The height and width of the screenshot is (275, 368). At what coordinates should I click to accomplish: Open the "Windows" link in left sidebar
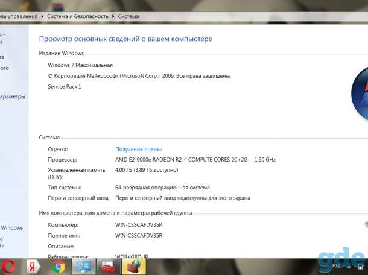[12, 227]
